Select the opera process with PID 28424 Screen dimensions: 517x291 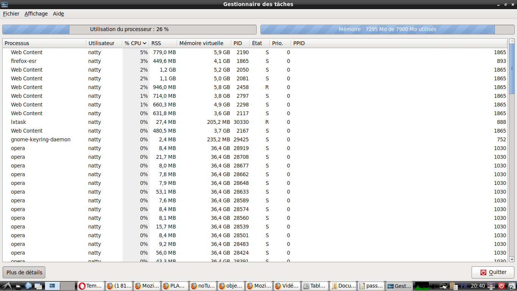(x=255, y=253)
